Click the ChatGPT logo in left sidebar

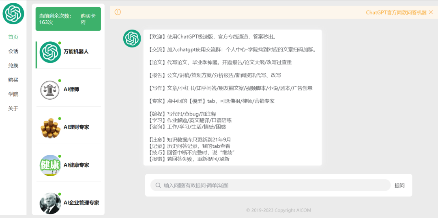tap(13, 13)
